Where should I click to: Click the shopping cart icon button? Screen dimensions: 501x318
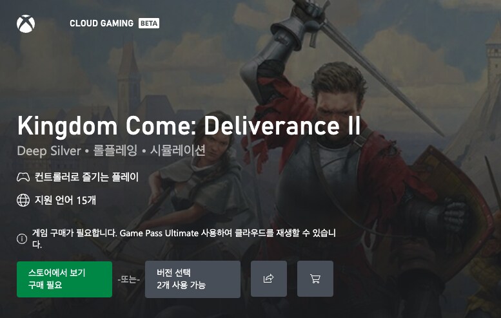tap(315, 279)
